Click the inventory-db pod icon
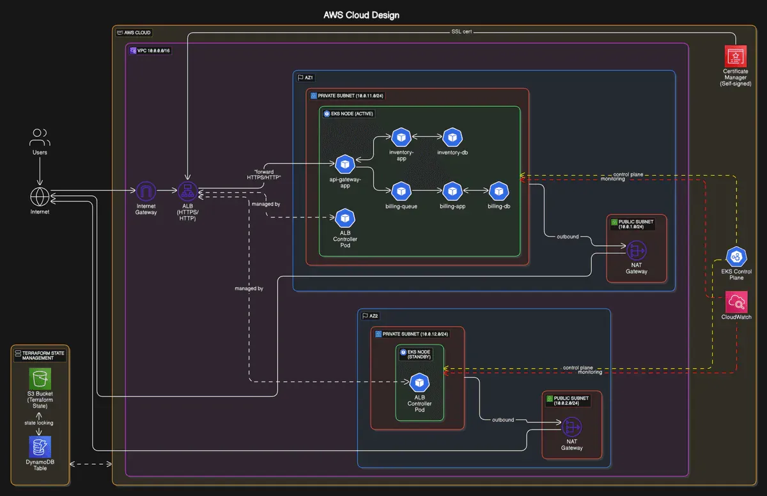Image resolution: width=767 pixels, height=496 pixels. point(453,137)
